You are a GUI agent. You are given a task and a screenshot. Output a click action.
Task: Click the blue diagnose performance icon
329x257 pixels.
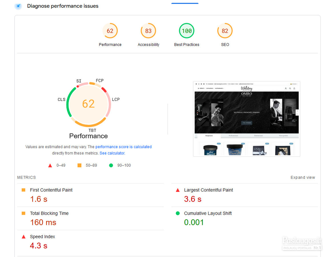click(18, 6)
